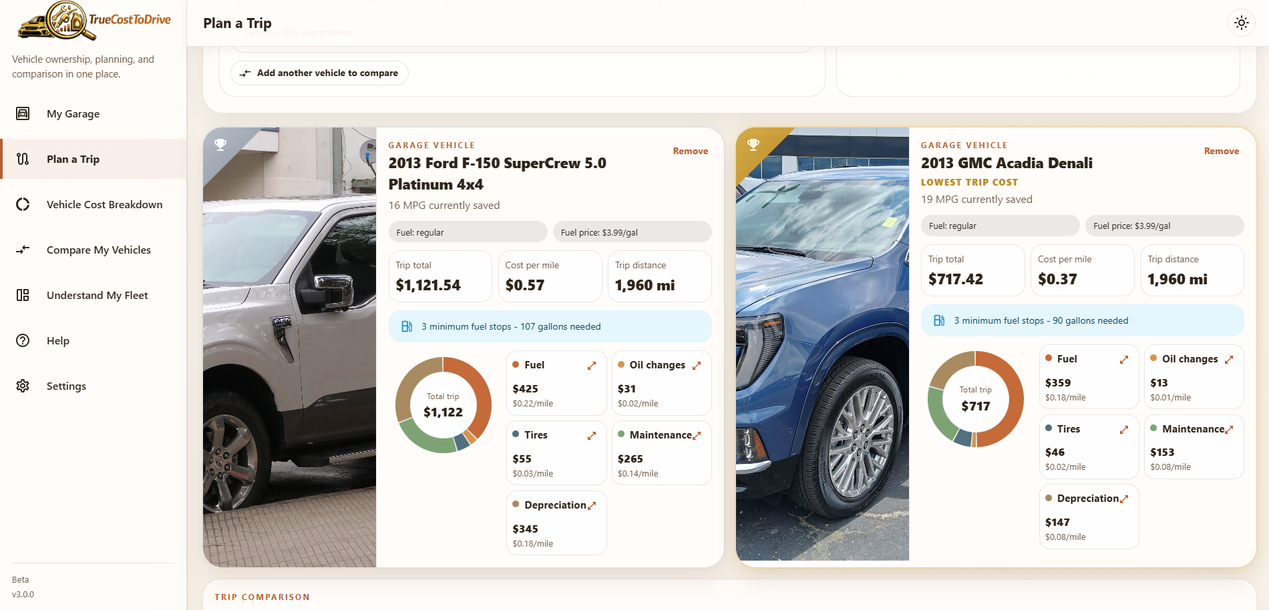Click the Vehicle Cost Breakdown donut icon
The height and width of the screenshot is (610, 1269).
click(x=23, y=204)
